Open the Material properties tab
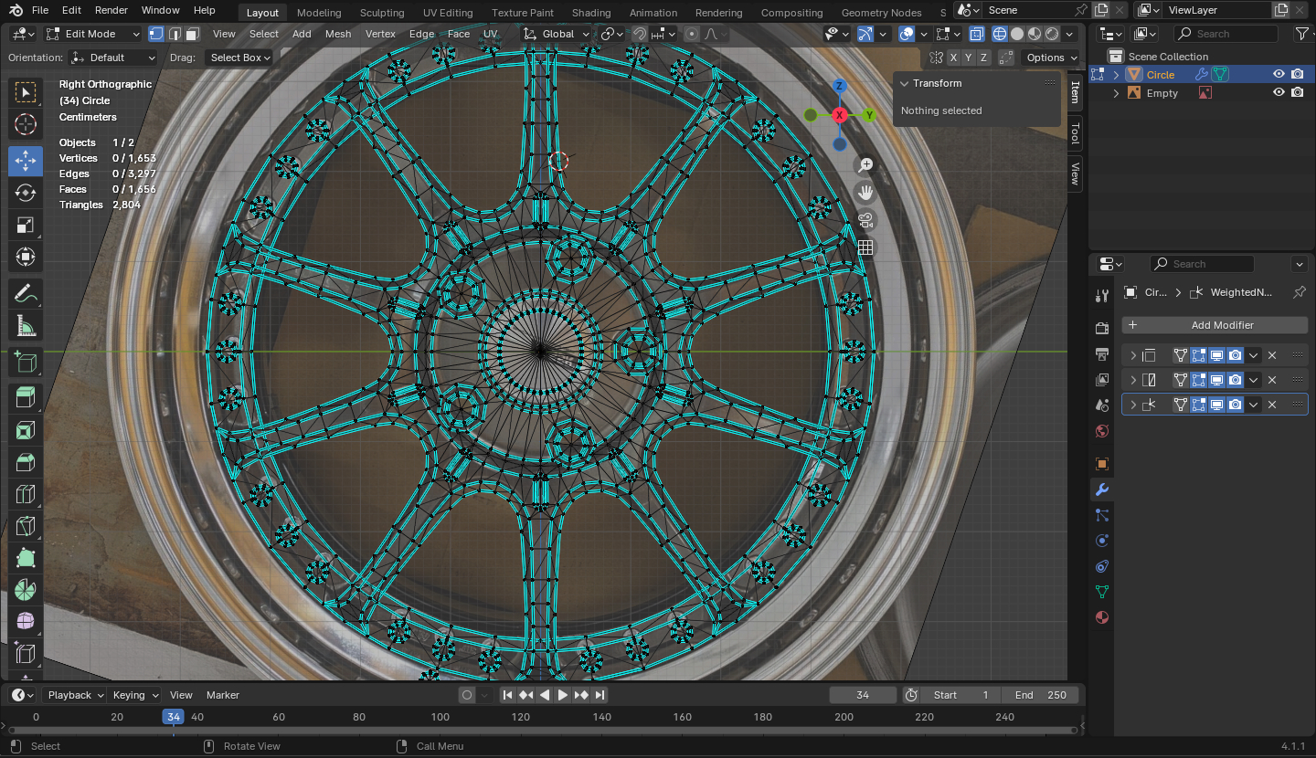1316x758 pixels. click(x=1101, y=617)
